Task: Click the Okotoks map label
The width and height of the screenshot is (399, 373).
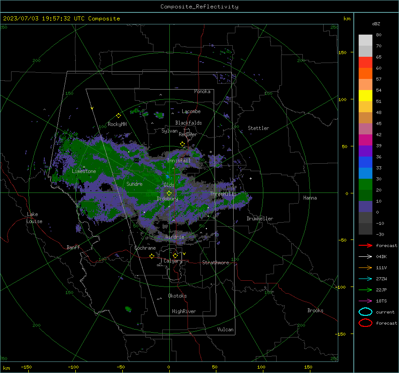Action: click(177, 295)
